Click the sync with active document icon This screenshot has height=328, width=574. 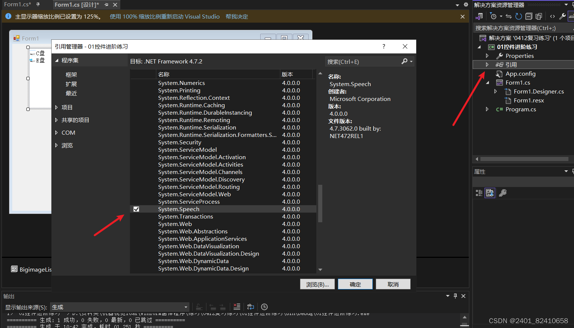tap(509, 16)
